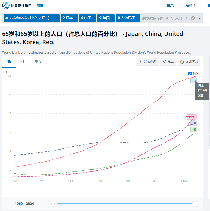Clear all search selections with the gray X

[193, 18]
